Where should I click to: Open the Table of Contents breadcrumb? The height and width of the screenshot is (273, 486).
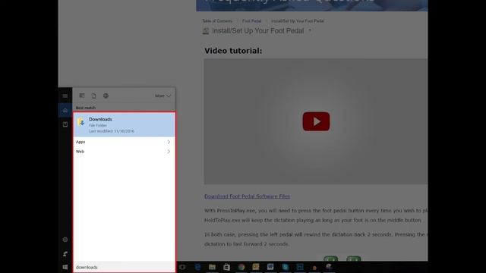(x=217, y=21)
